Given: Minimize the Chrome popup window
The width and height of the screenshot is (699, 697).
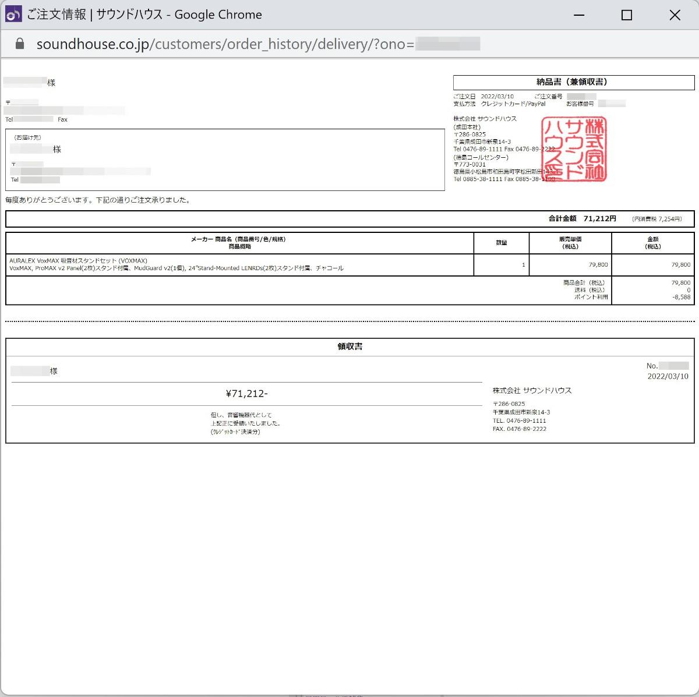Looking at the screenshot, I should [578, 15].
